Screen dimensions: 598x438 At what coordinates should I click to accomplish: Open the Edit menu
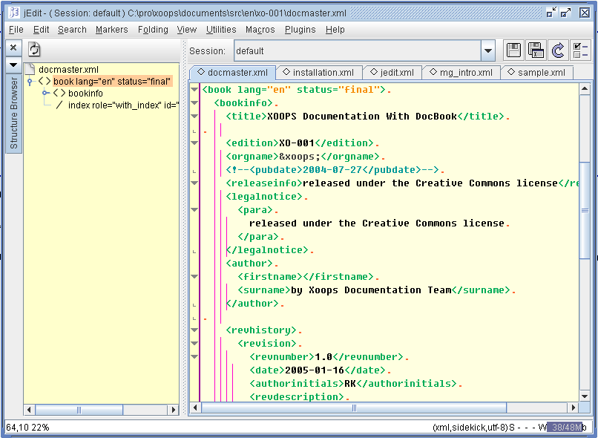coord(41,30)
